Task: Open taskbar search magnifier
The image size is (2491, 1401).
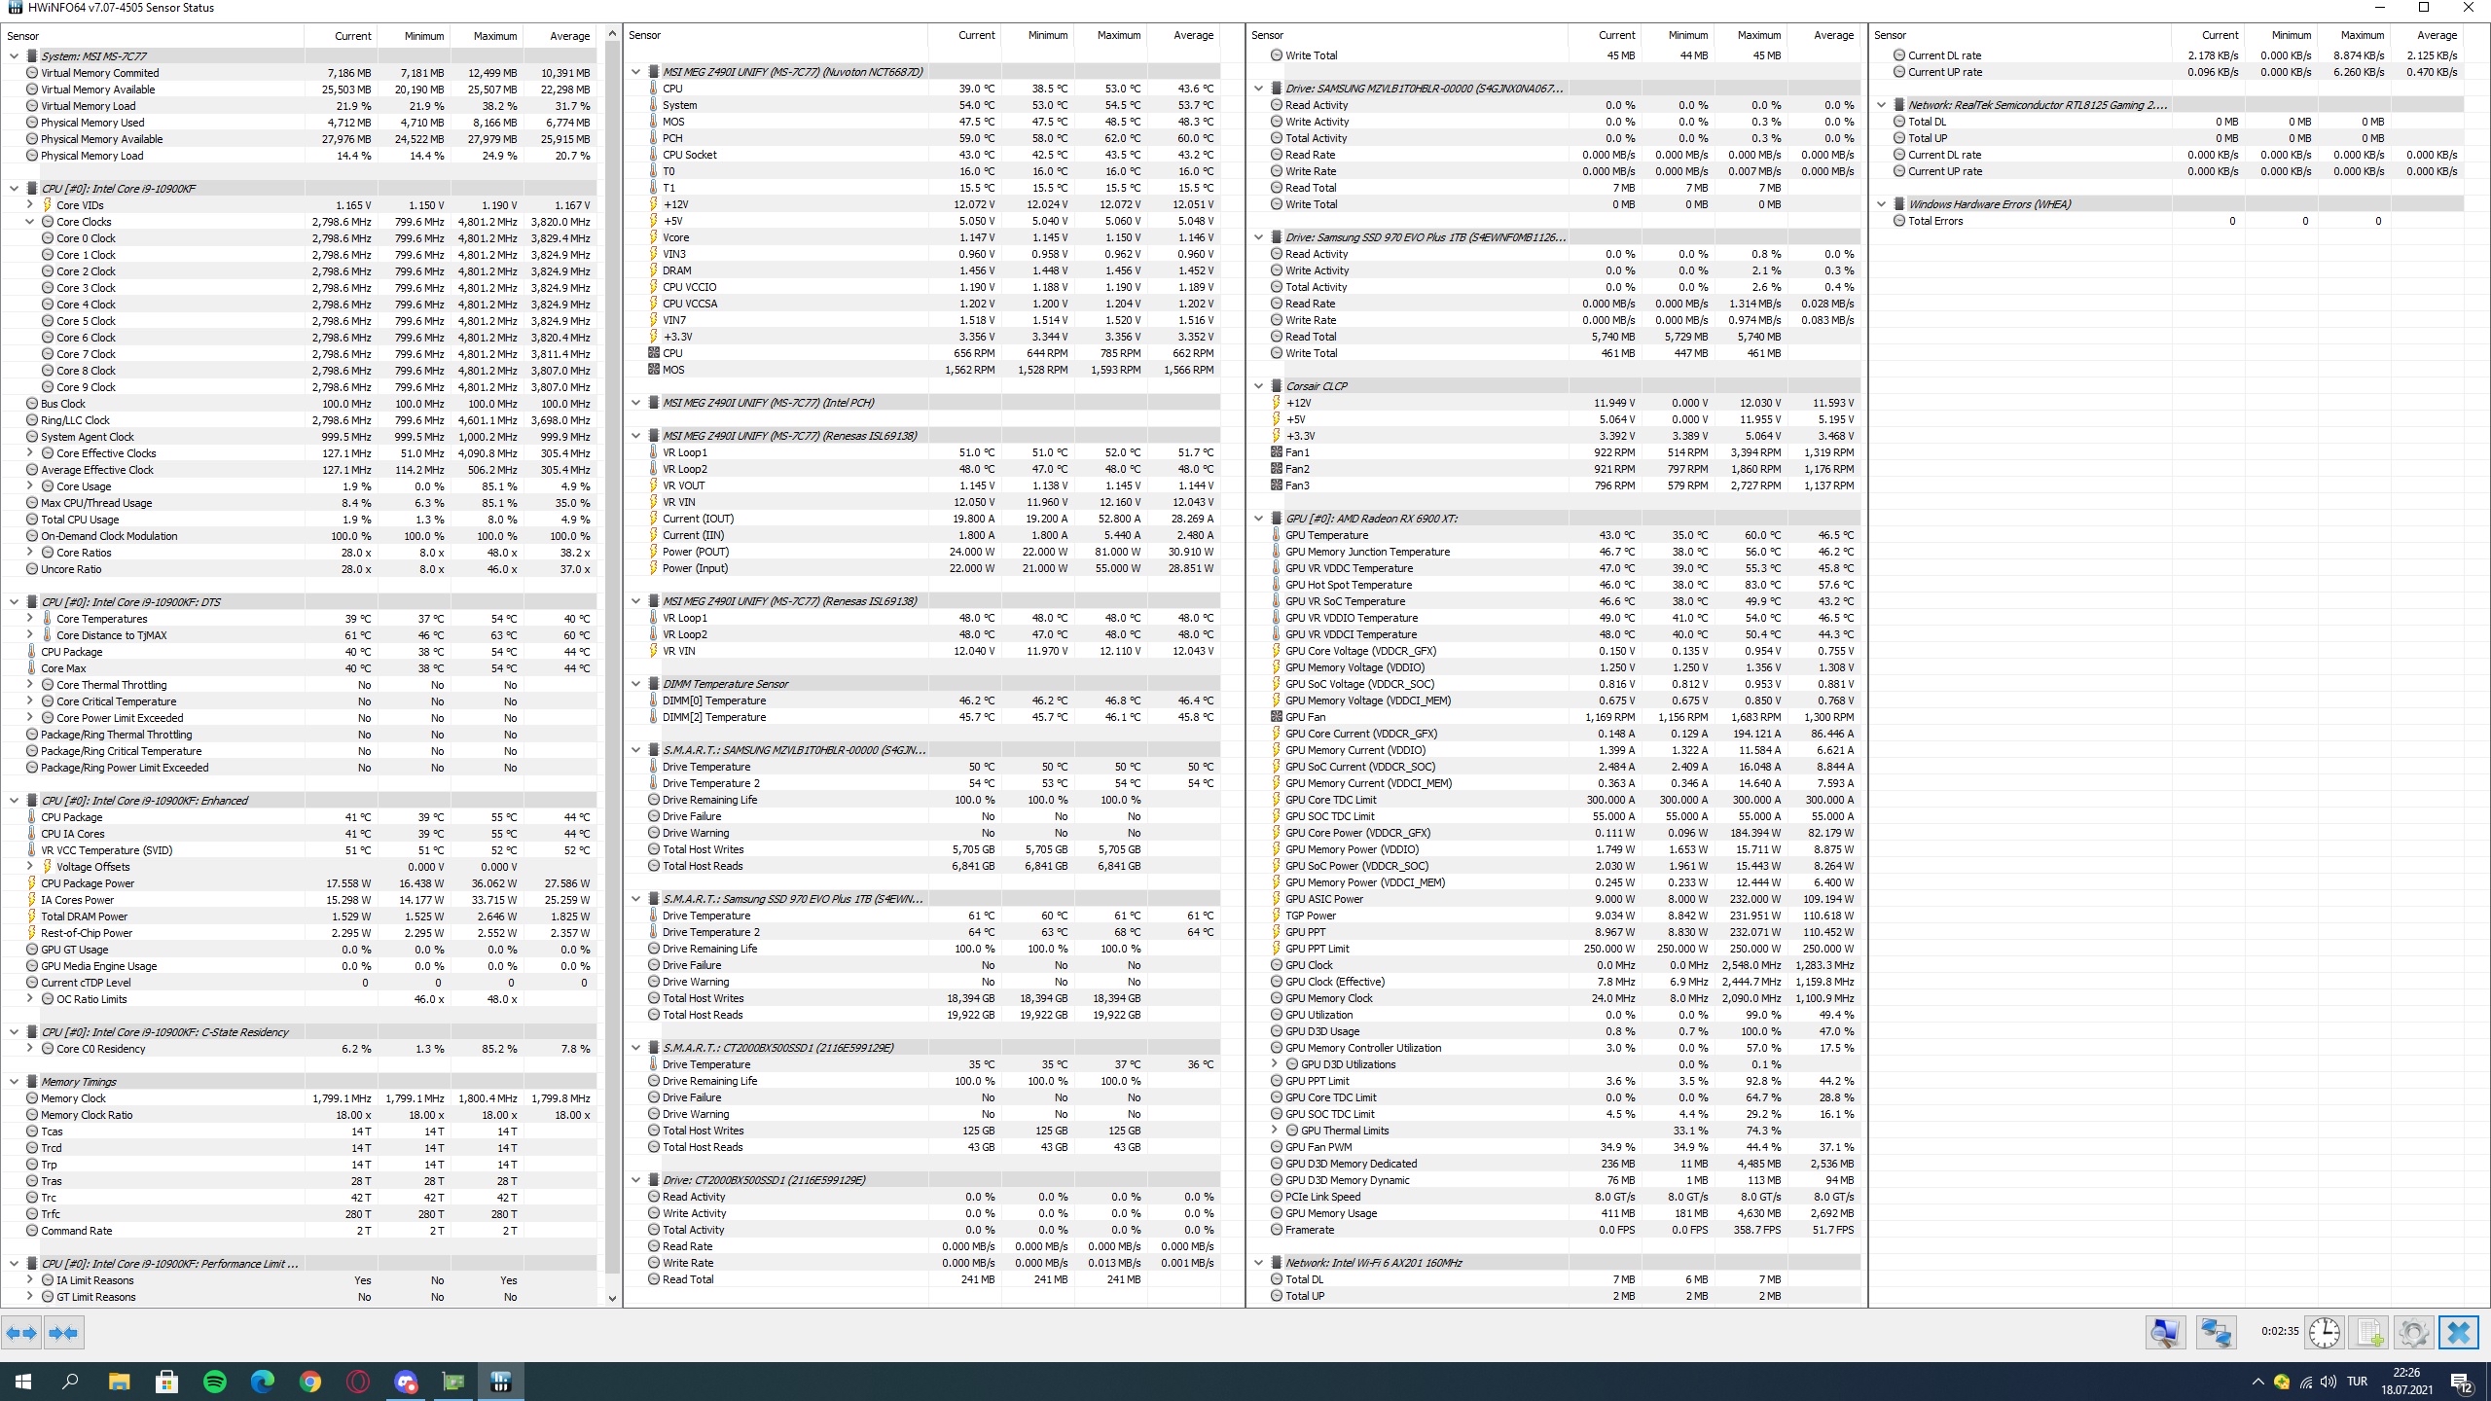Action: (x=70, y=1382)
